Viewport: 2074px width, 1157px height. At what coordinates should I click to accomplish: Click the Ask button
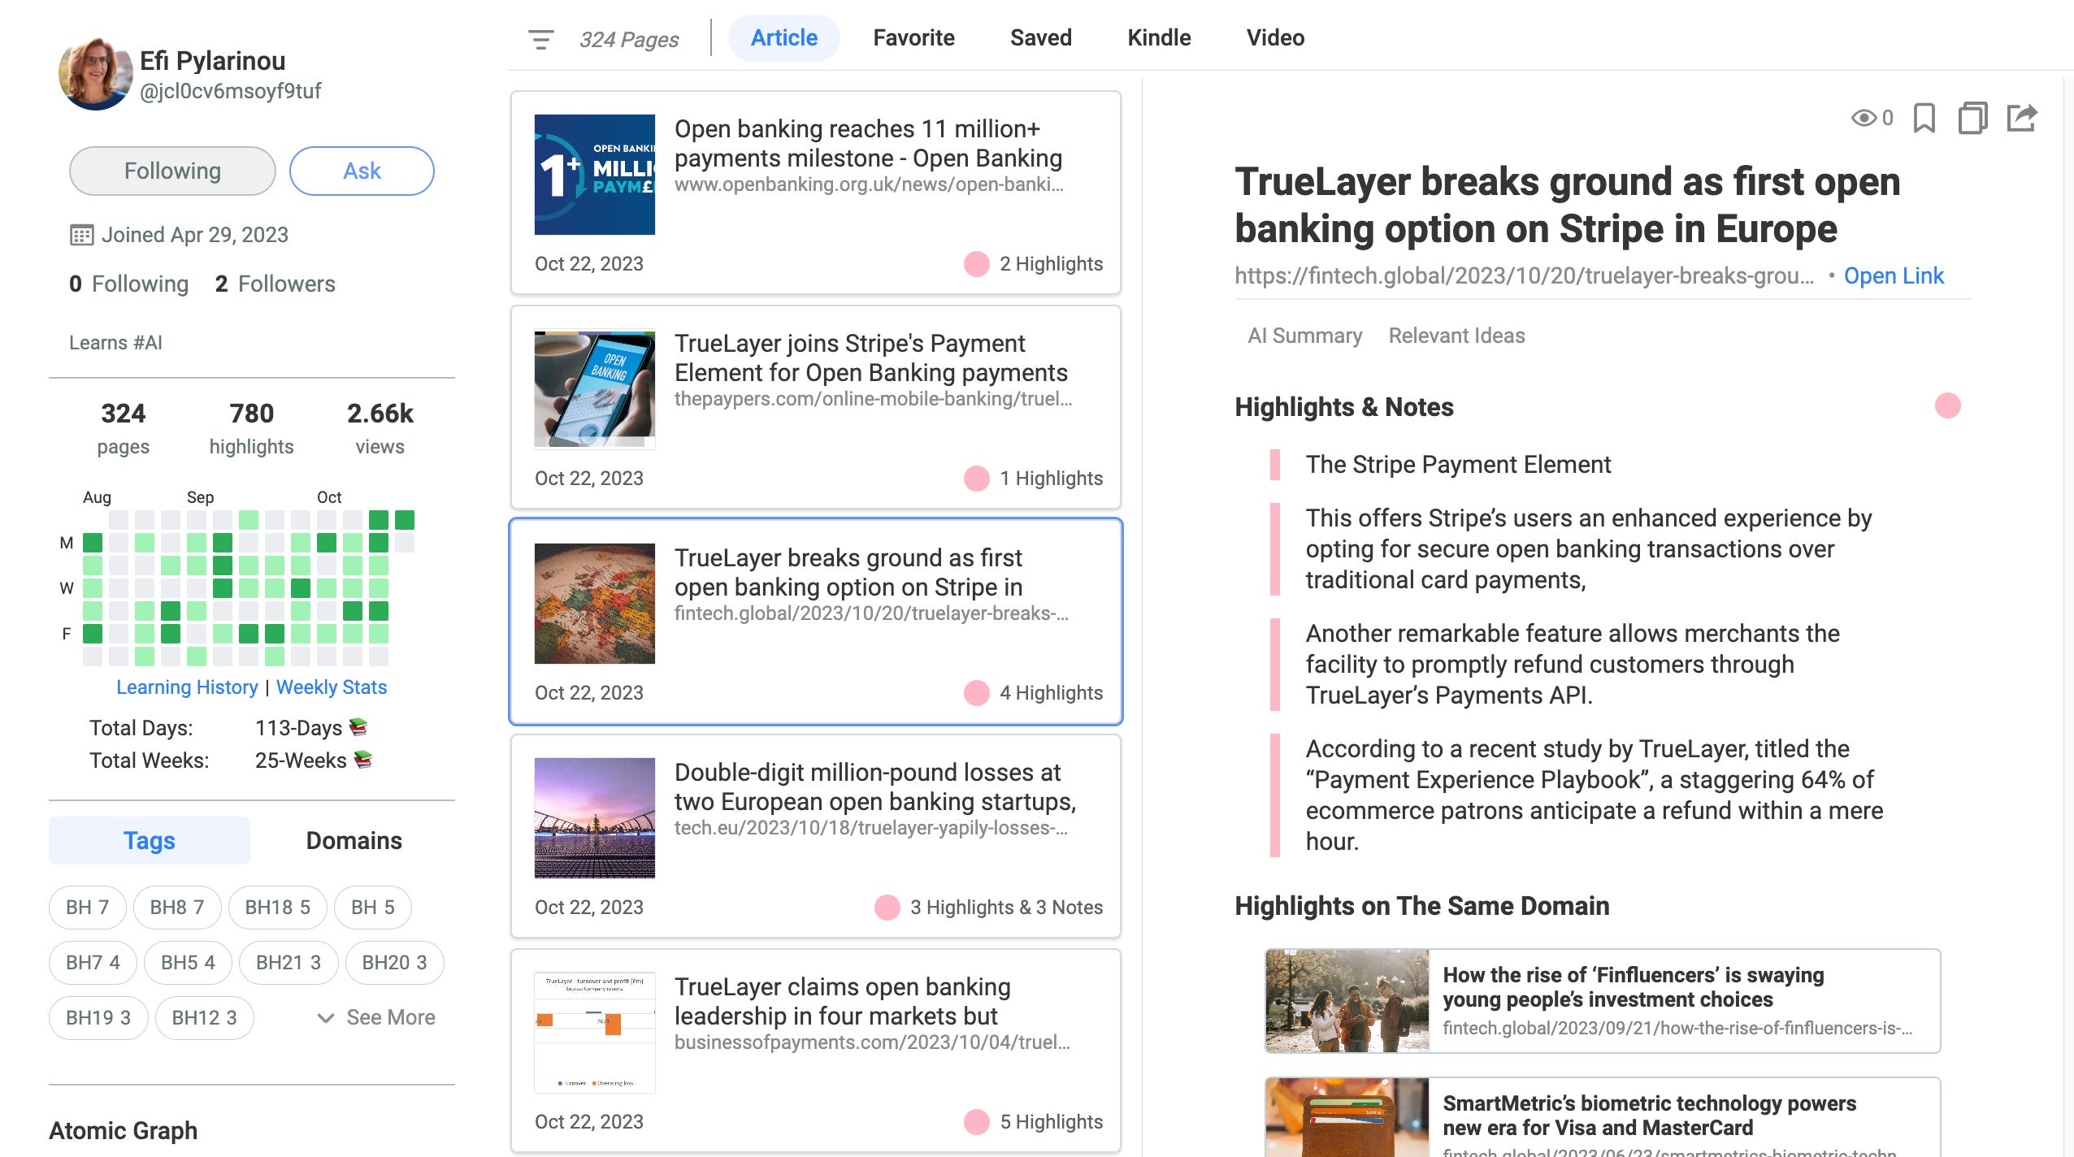[362, 171]
